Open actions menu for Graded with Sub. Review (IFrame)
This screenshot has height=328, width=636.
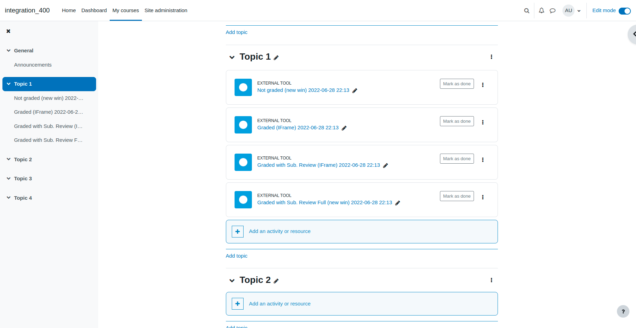pos(483,160)
